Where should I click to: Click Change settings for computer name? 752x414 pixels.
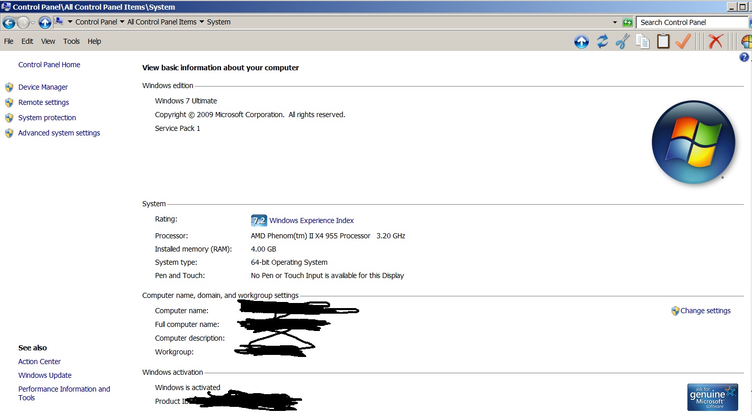(x=705, y=311)
